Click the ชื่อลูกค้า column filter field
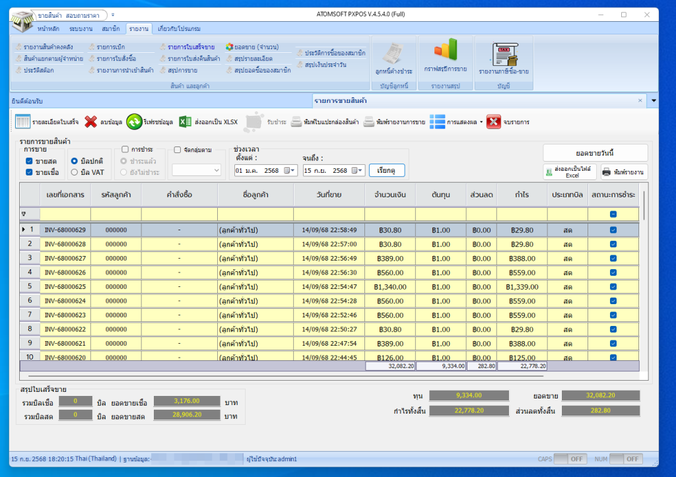This screenshot has width=676, height=477. click(x=255, y=214)
